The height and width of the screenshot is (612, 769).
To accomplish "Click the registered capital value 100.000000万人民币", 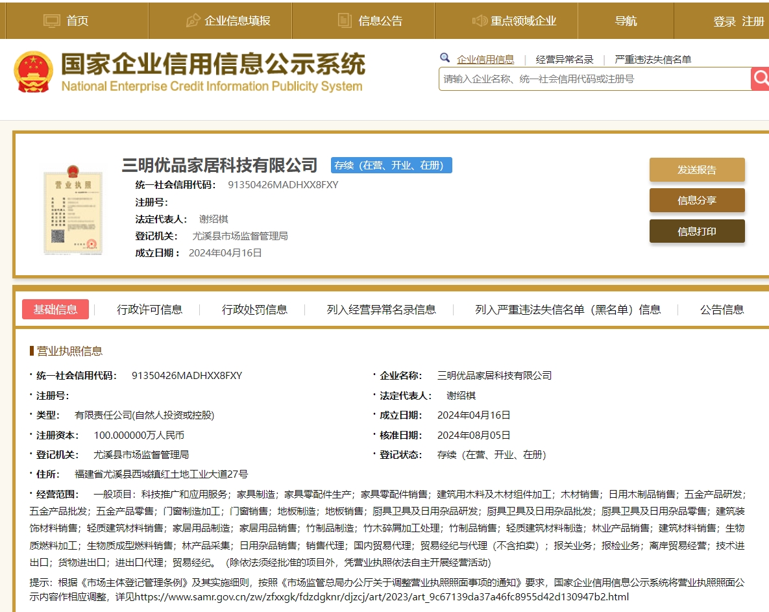I will click(x=140, y=435).
